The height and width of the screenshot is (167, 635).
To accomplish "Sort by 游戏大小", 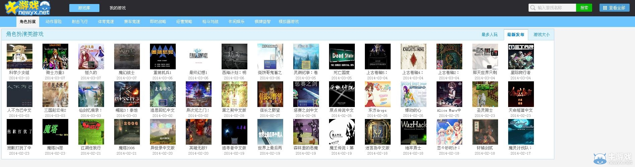I will tap(541, 35).
